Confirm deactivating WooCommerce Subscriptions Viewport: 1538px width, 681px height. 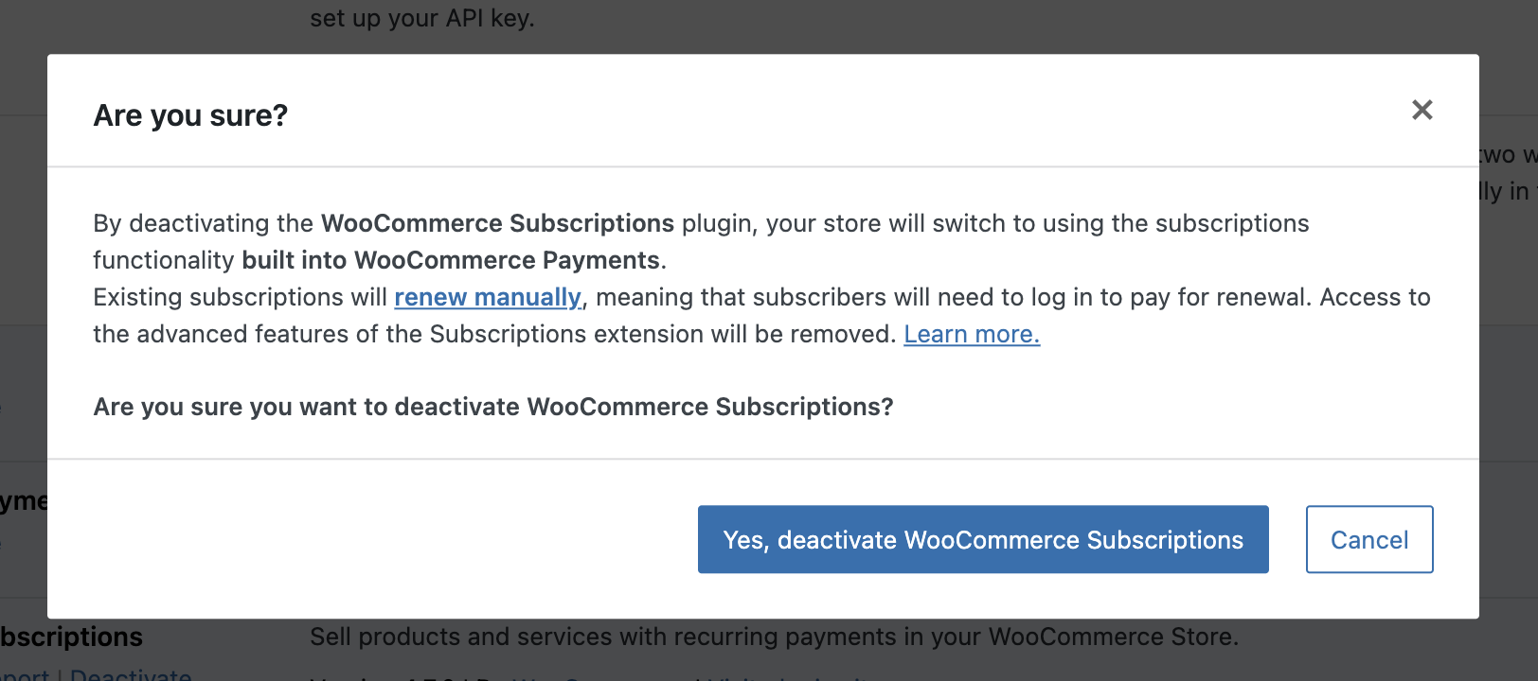click(983, 539)
